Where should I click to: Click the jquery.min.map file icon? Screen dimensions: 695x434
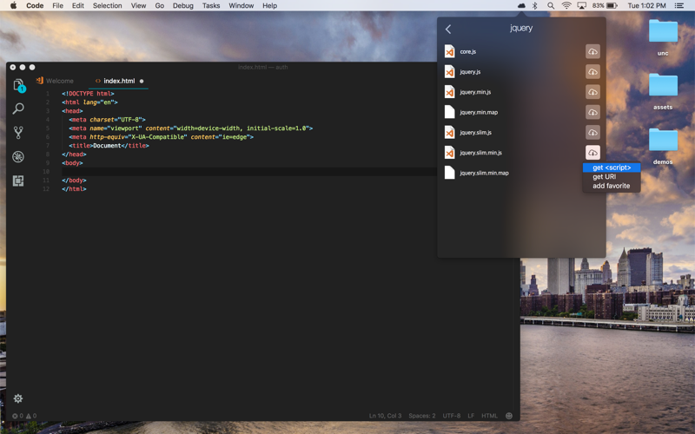[x=449, y=113]
